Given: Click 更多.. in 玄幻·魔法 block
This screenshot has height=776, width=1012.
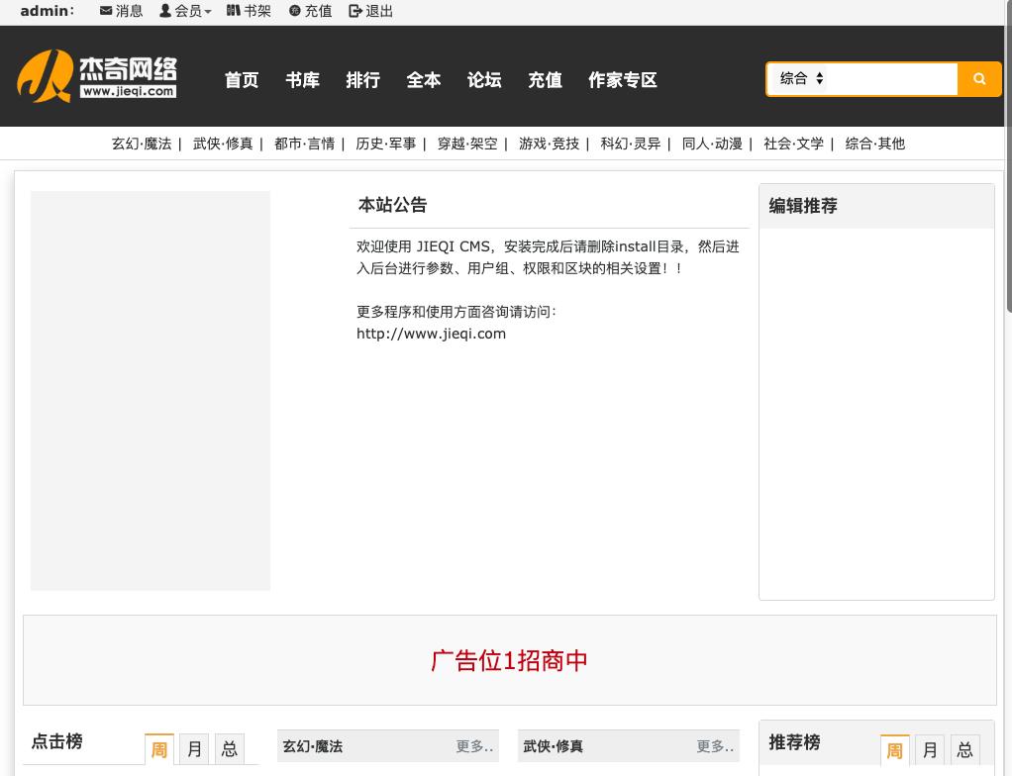Looking at the screenshot, I should [474, 746].
